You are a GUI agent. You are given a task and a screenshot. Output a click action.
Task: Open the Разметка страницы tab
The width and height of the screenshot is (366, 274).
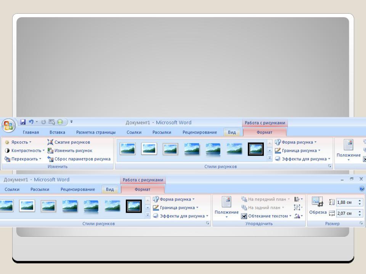coord(96,132)
